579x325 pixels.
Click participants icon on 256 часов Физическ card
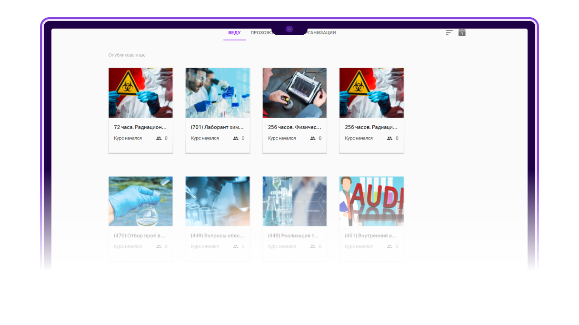(313, 138)
